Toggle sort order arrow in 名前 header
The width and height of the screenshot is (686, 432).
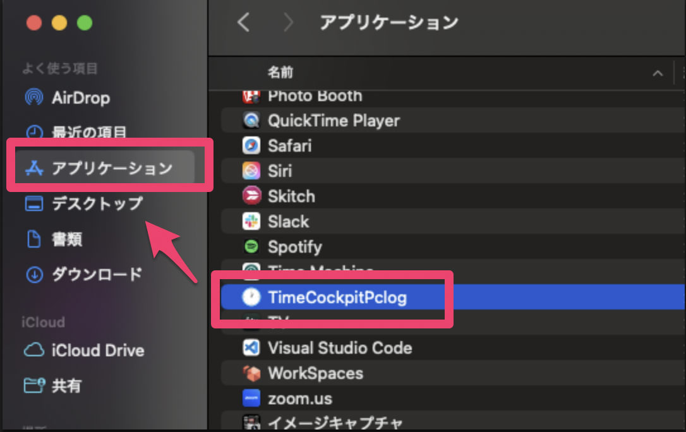(658, 73)
